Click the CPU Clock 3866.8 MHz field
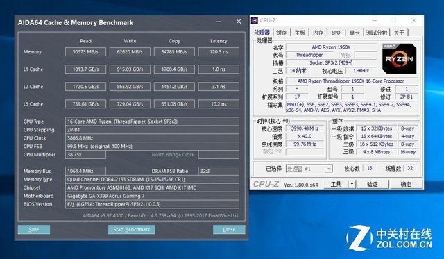444x259 pixels. (x=152, y=138)
